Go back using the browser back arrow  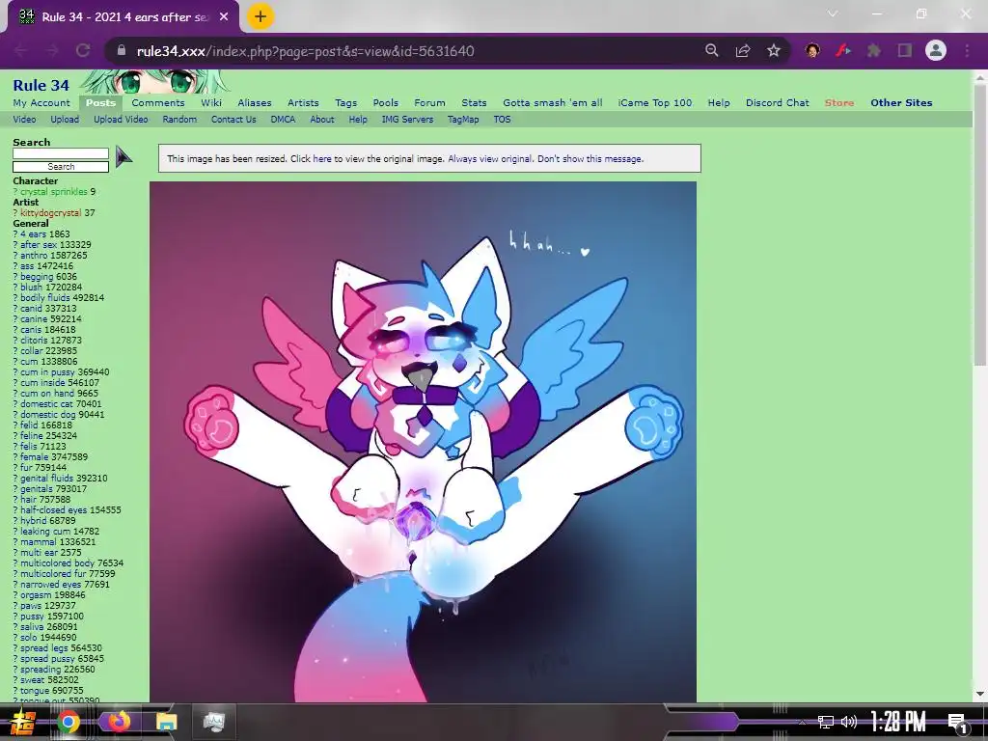click(20, 51)
